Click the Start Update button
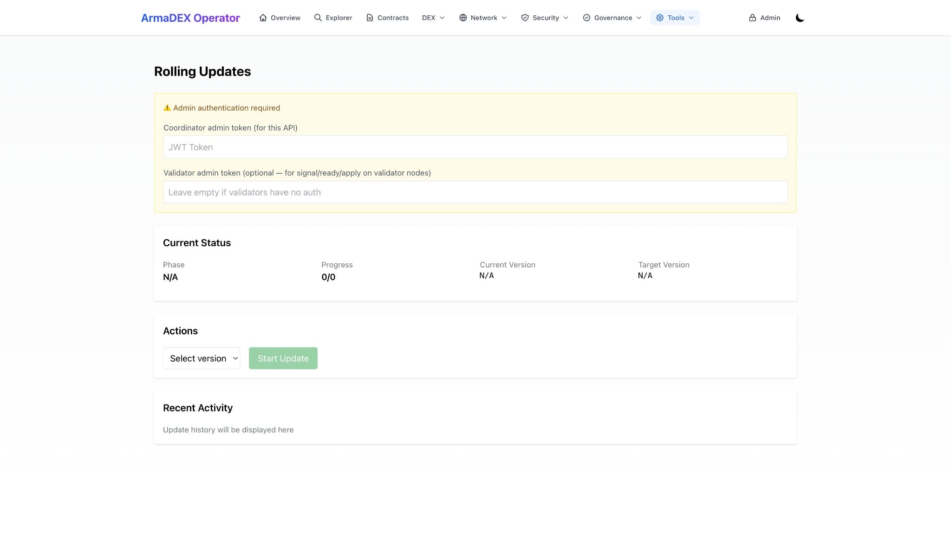Screen dimensions: 951x548 tap(283, 358)
